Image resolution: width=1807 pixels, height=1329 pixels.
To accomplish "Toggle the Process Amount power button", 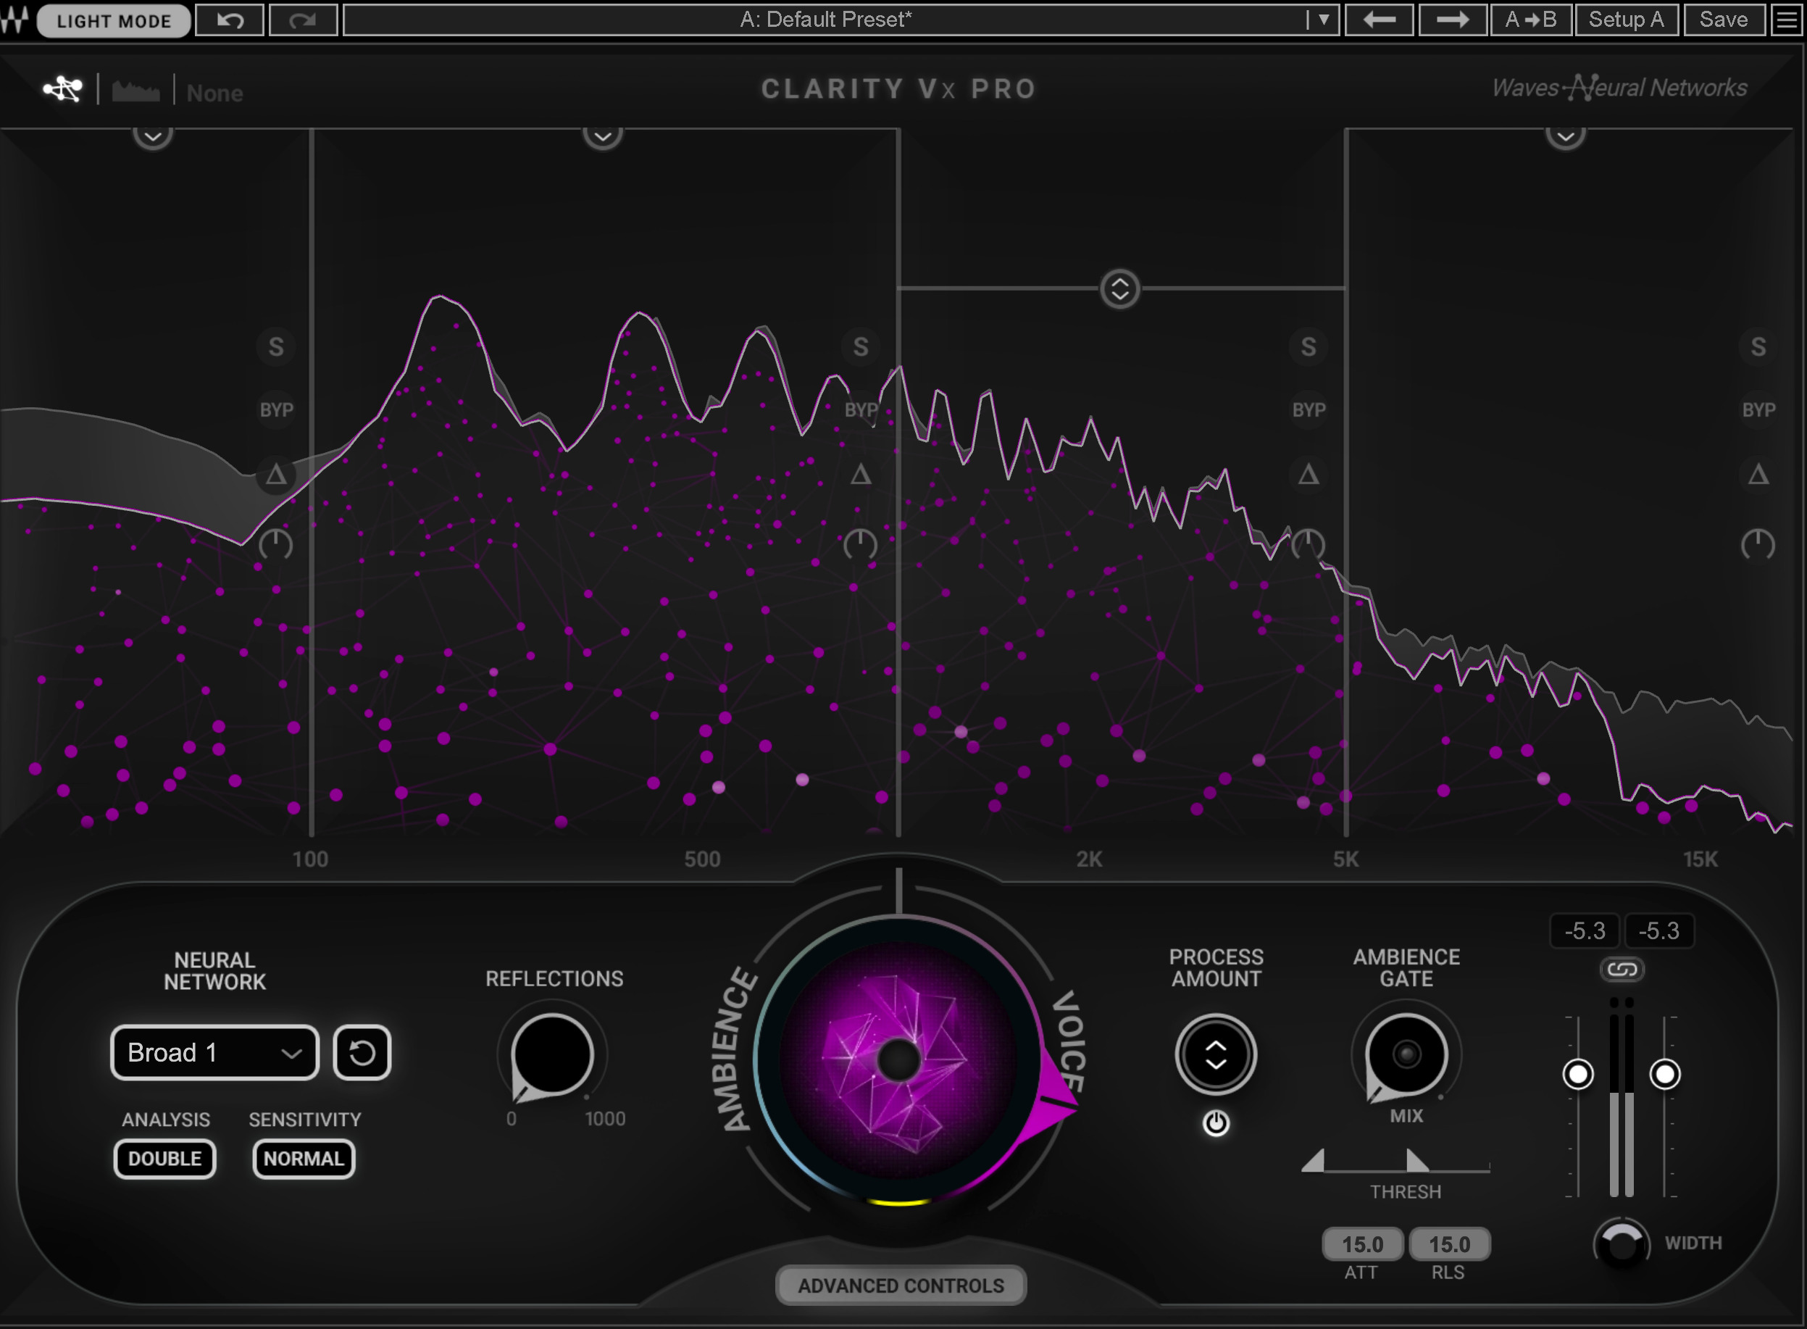I will (1216, 1123).
